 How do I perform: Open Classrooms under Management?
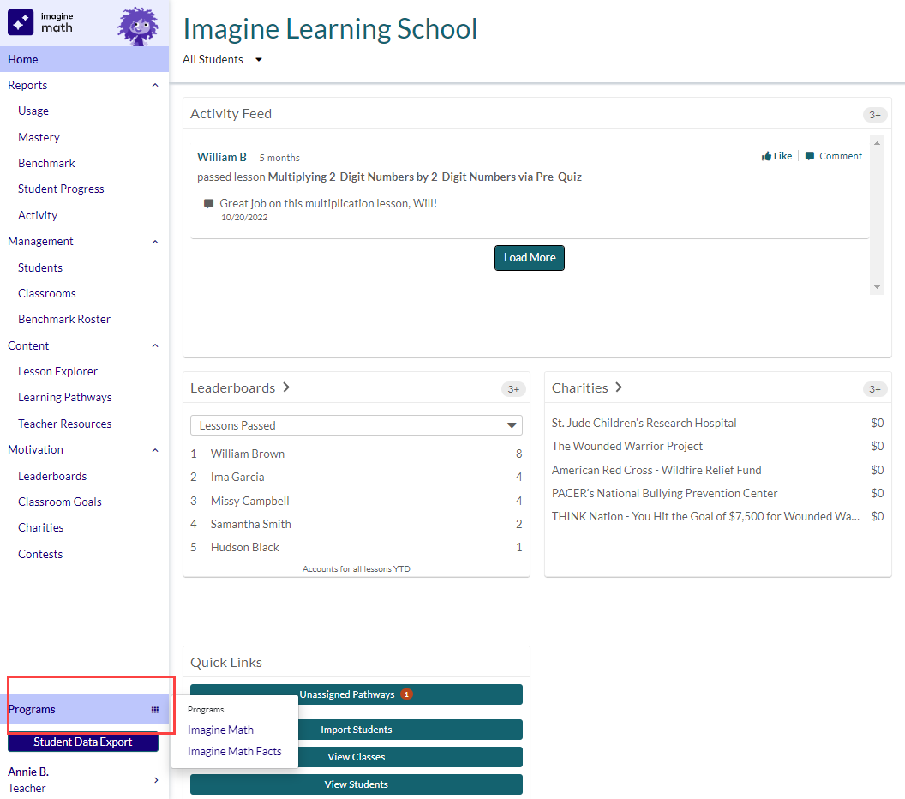click(x=47, y=294)
